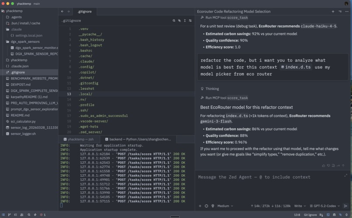Open the outline panel icon in status bar

point(15,215)
